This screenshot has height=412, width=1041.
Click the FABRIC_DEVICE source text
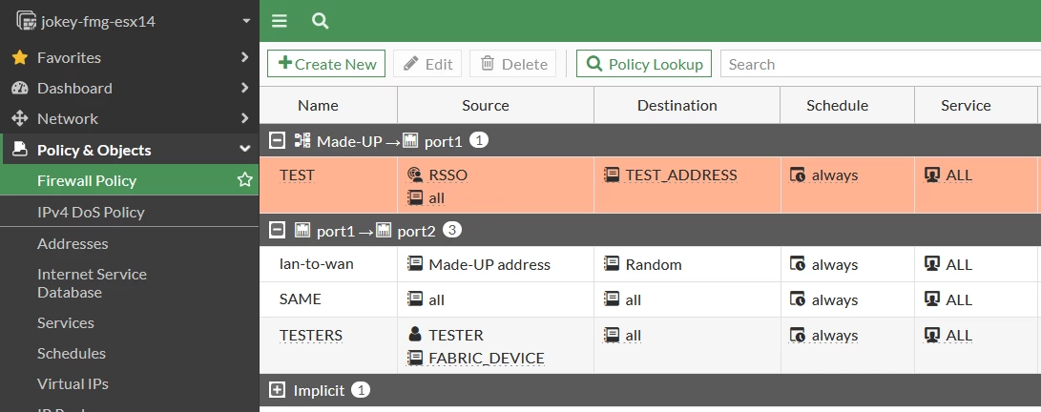(487, 359)
